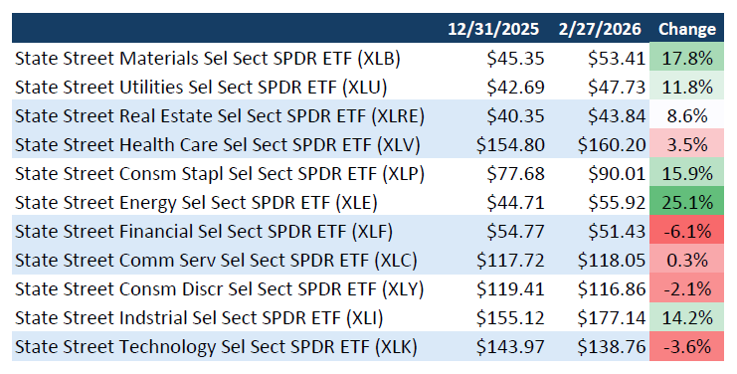Select the Consm Stapl XLP row label

coord(220,174)
